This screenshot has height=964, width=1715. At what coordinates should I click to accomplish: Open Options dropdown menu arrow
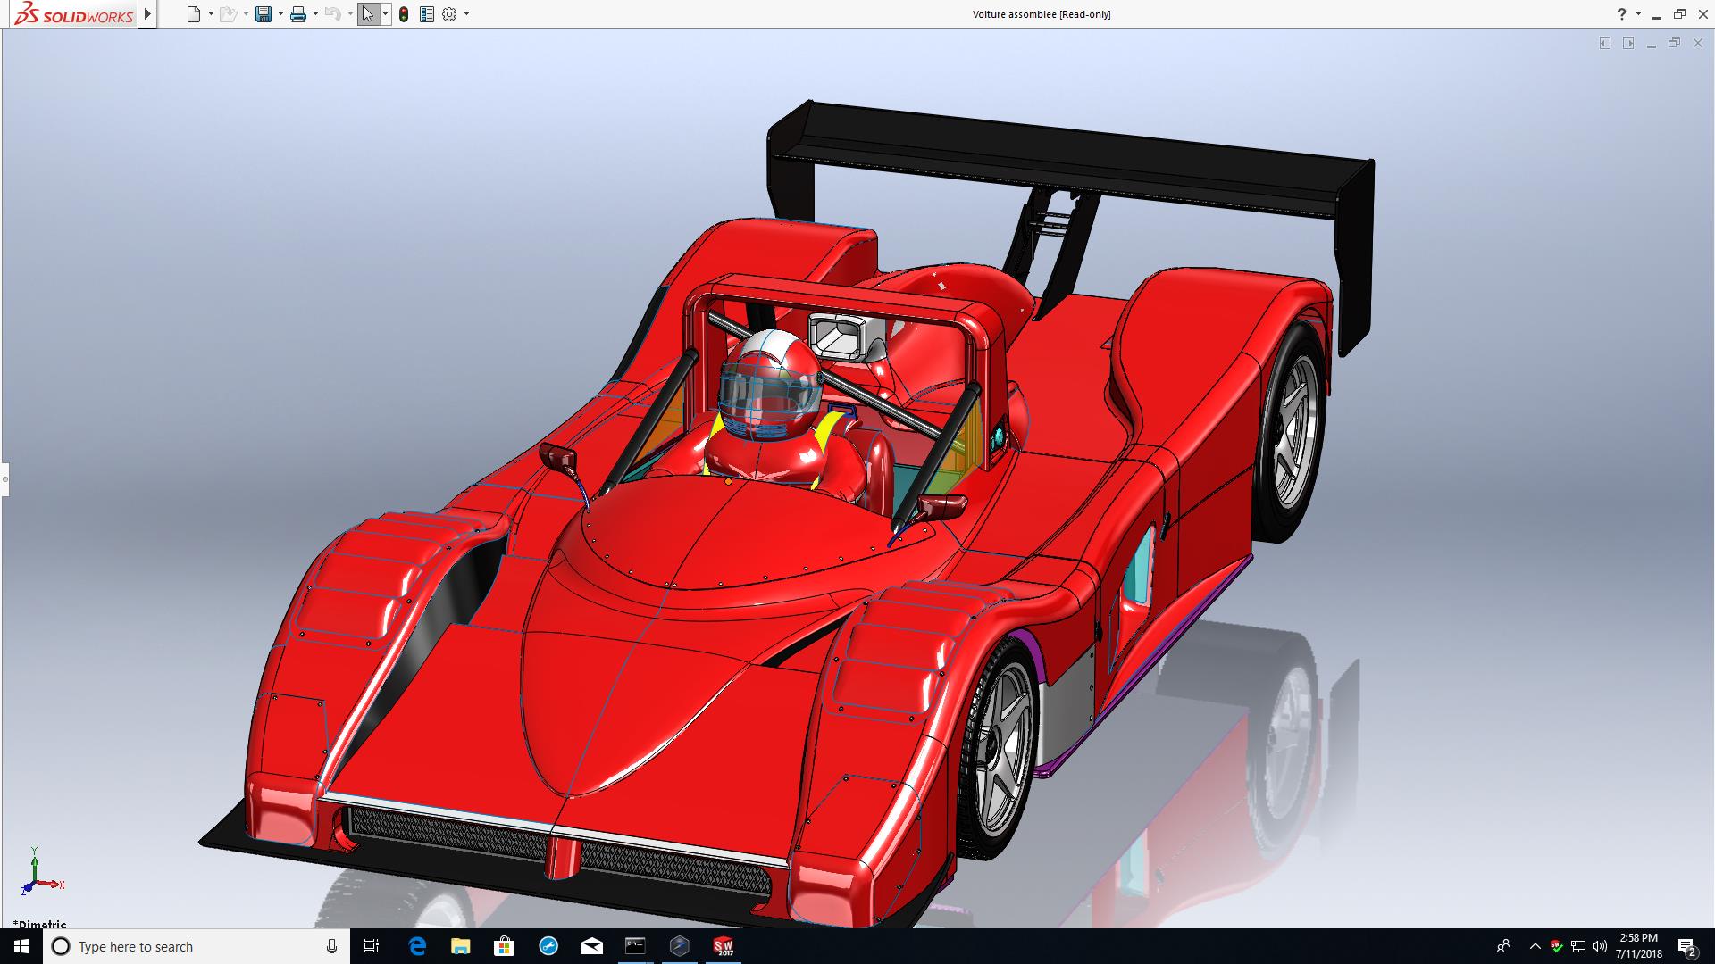click(x=466, y=14)
